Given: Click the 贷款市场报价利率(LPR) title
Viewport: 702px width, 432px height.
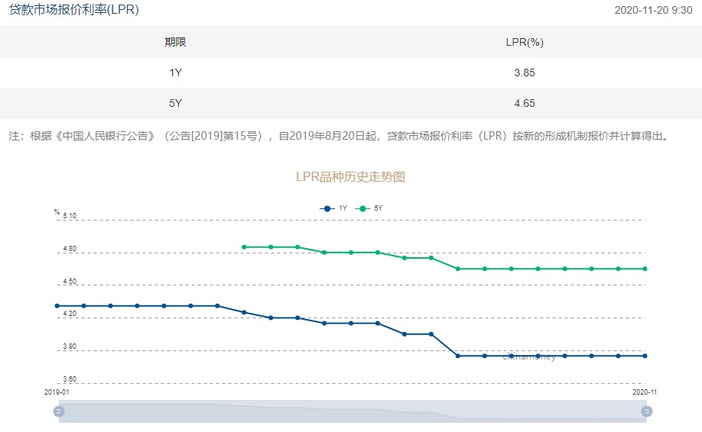Looking at the screenshot, I should [x=74, y=9].
